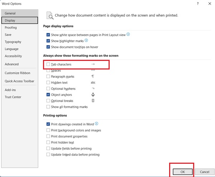
Task: Uncheck the Object anchors checkbox
Action: point(48,95)
